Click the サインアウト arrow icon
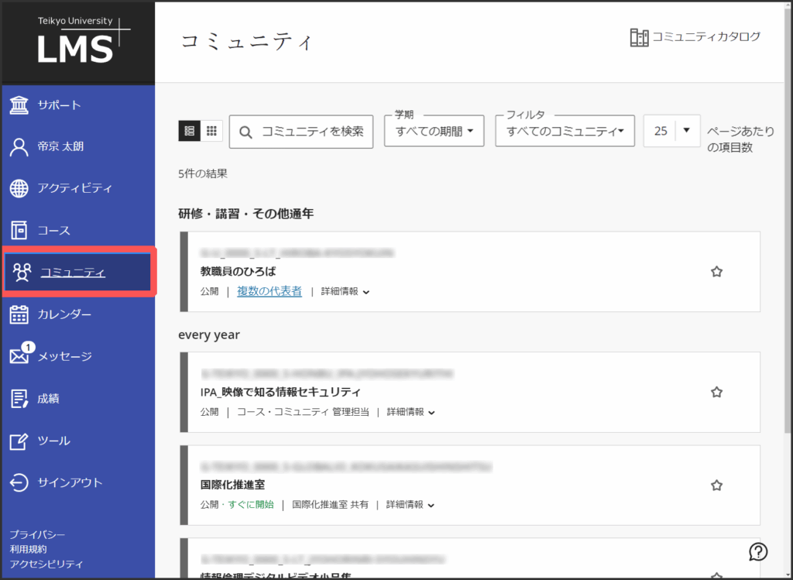 [19, 482]
